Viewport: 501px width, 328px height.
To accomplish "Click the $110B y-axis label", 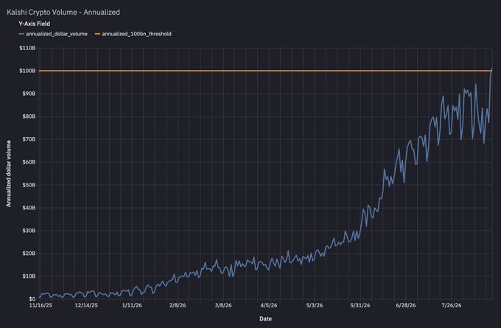I will [x=29, y=48].
